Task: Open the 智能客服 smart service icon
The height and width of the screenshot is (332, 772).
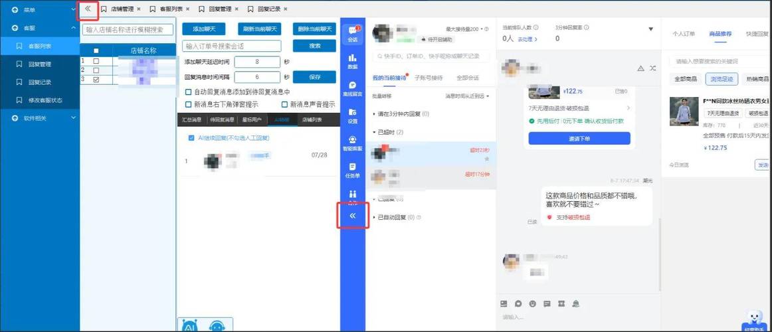Action: tap(352, 143)
